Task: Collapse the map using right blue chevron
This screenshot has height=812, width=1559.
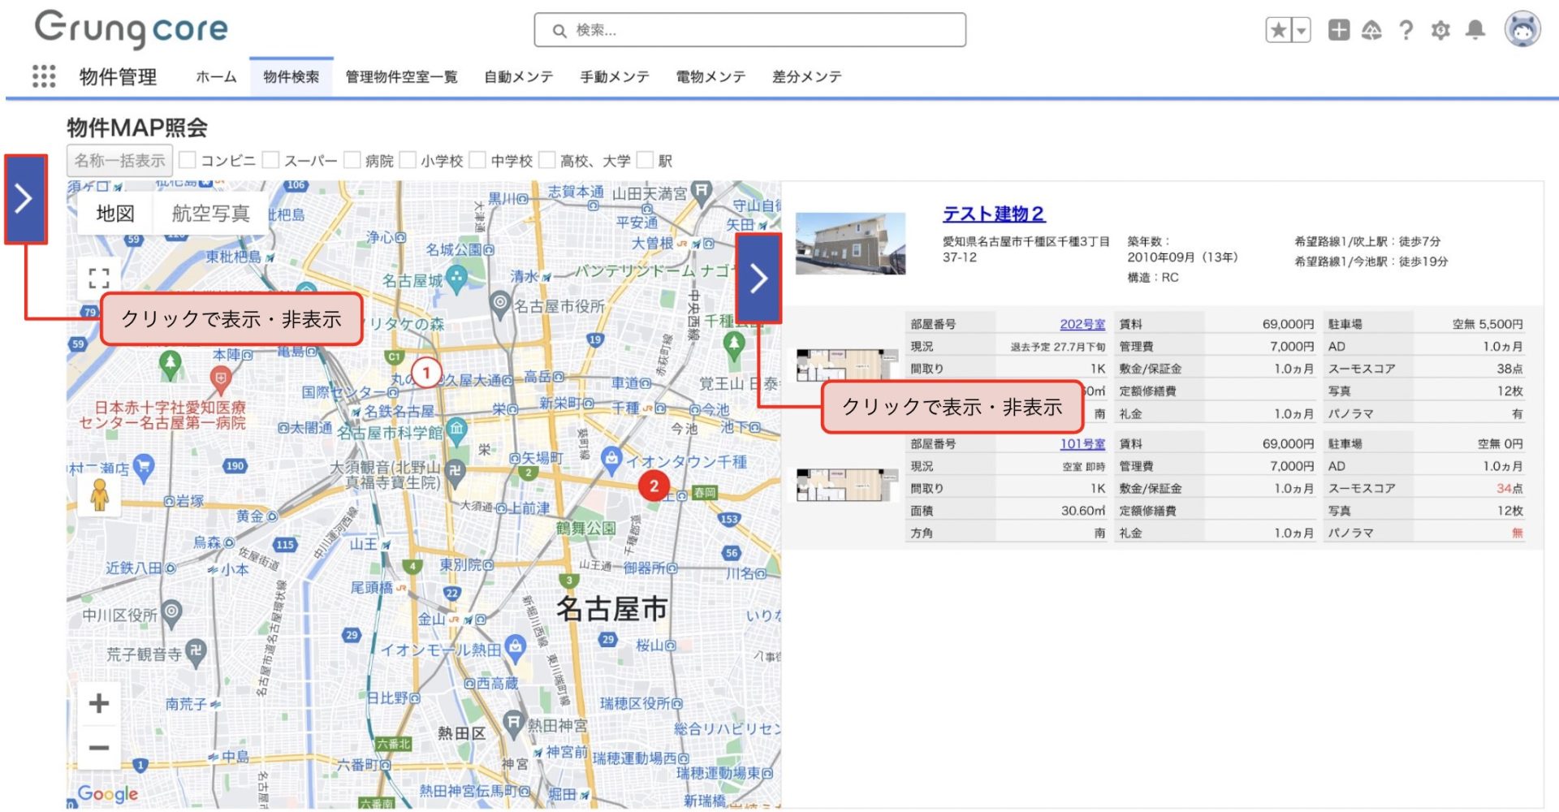Action: click(x=758, y=279)
